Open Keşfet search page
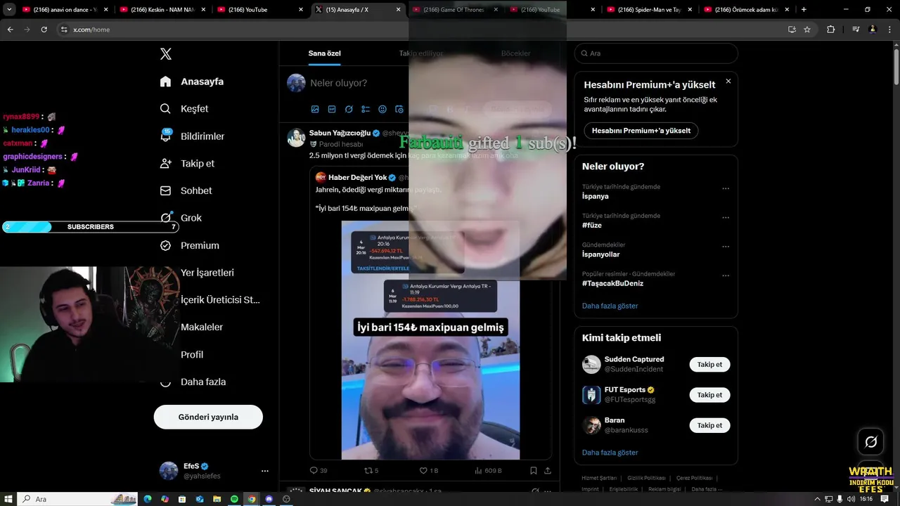900x506 pixels. click(x=184, y=109)
